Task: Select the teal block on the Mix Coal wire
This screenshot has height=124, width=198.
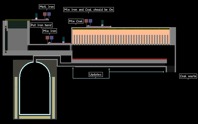Action: pos(103,22)
